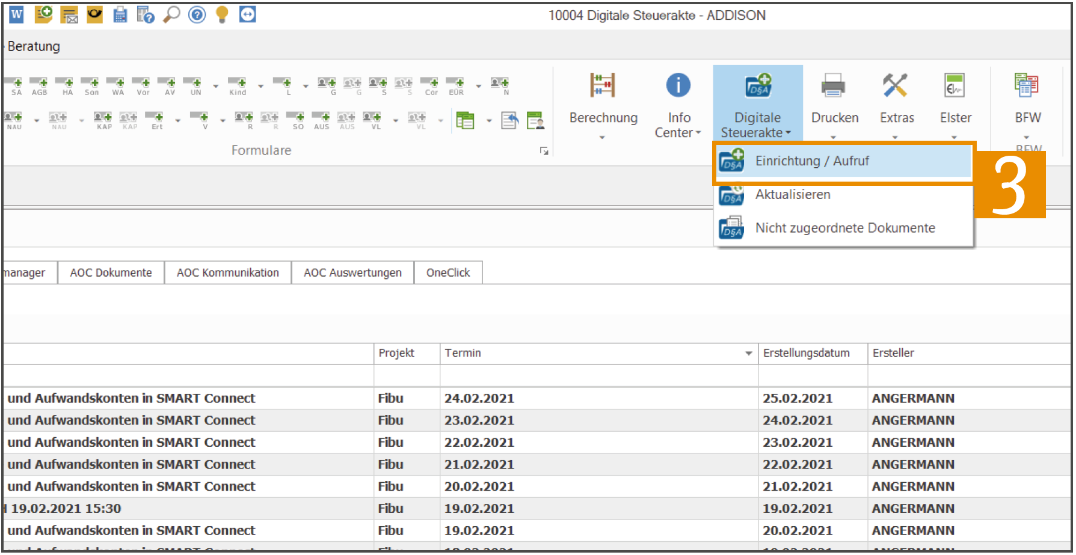Screen dimensions: 1076x555
Task: Switch to the AOC Dokumente tab
Action: [111, 273]
